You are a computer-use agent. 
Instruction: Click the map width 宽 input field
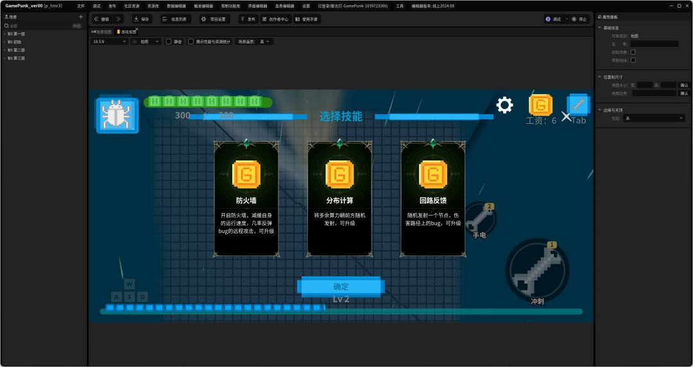645,85
